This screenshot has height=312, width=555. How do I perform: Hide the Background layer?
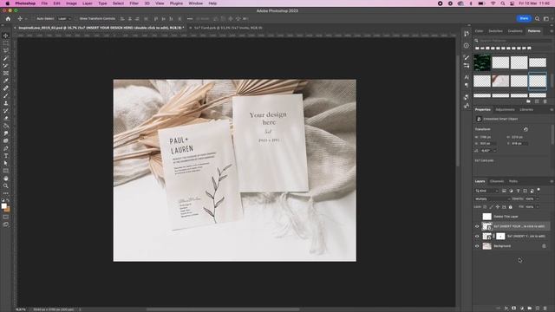click(477, 246)
